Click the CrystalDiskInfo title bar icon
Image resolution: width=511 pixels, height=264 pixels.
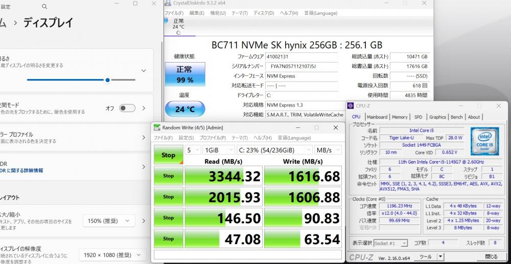(x=168, y=3)
